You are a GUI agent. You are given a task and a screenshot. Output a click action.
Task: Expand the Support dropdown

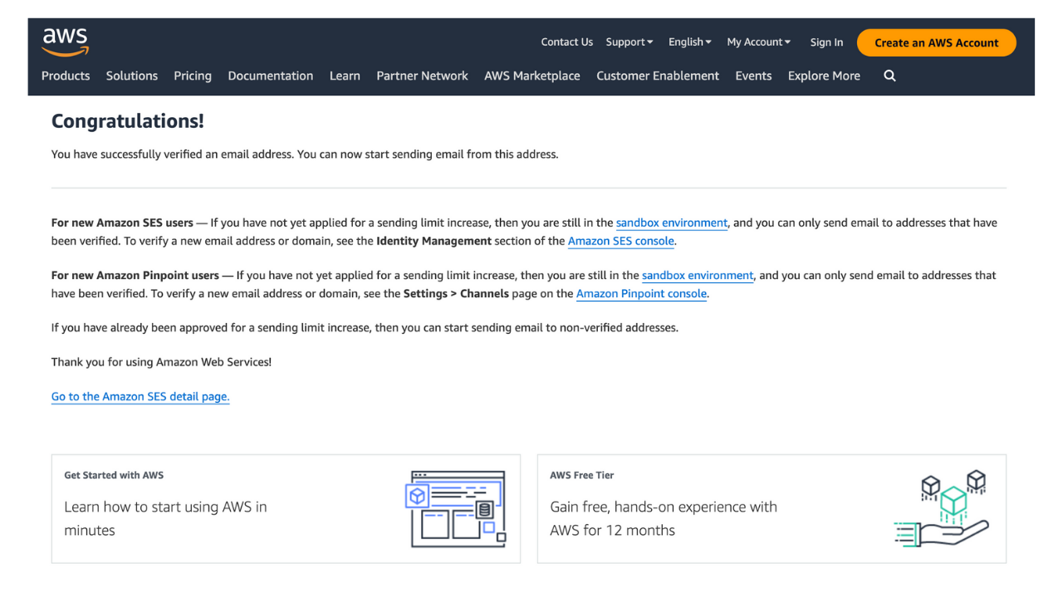629,42
